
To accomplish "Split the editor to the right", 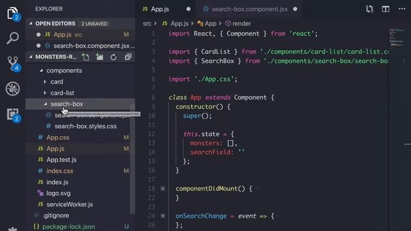I will (x=385, y=9).
